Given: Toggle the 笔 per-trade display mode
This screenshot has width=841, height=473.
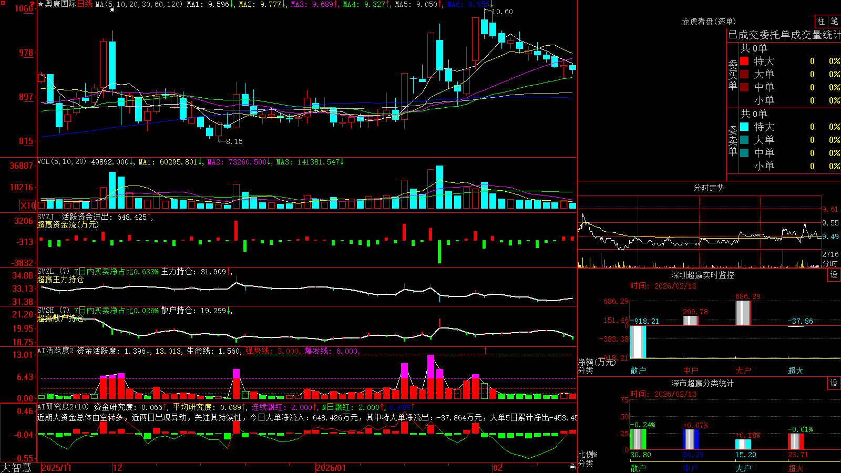Looking at the screenshot, I should click(x=834, y=22).
